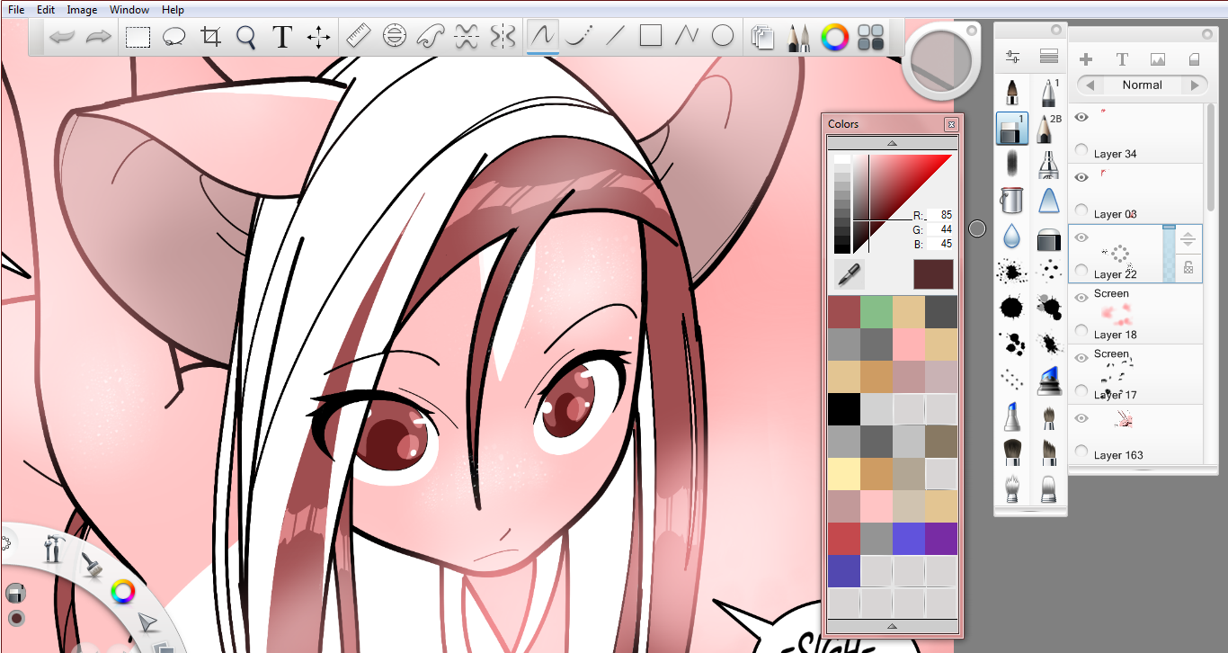Click the Undo arrow in the toolbar
1228x653 pixels.
[x=62, y=37]
